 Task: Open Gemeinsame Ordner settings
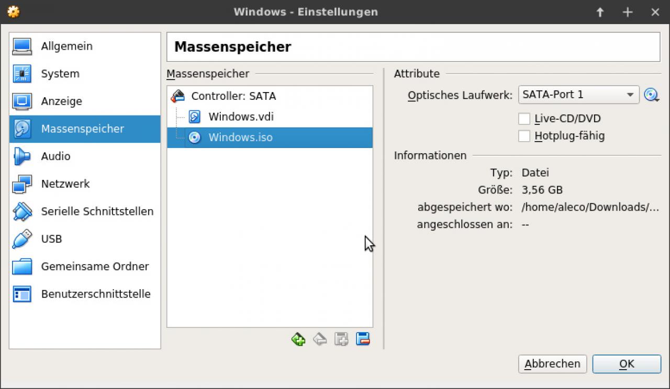(85, 267)
